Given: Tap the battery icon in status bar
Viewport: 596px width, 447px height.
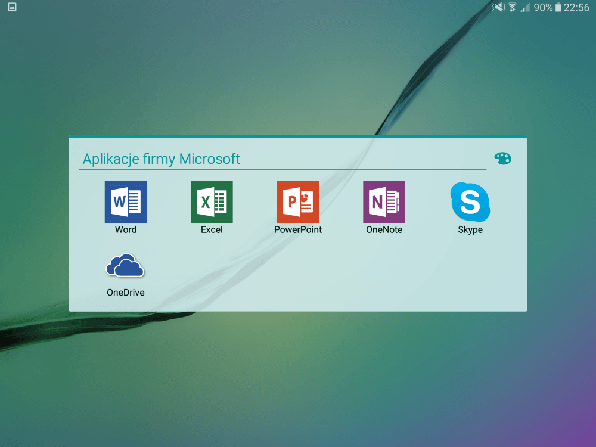Looking at the screenshot, I should coord(558,7).
